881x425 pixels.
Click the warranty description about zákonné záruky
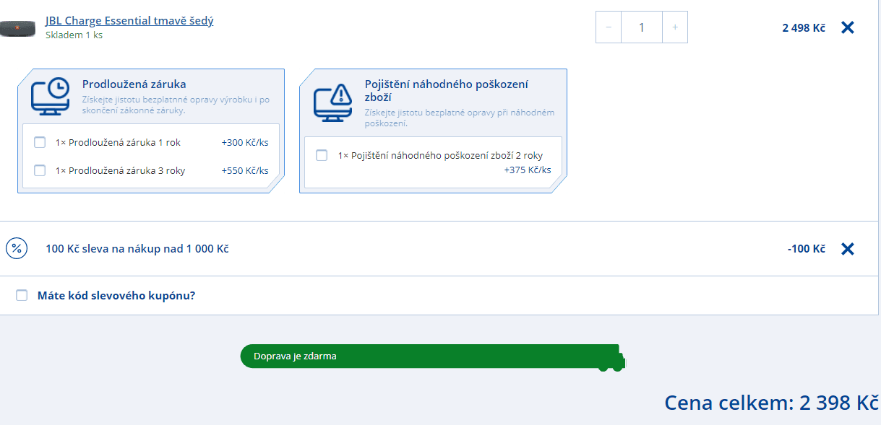[x=176, y=105]
